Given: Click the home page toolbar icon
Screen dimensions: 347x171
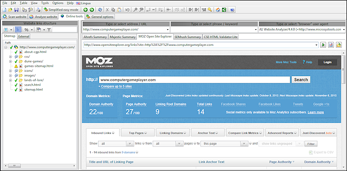Looking at the screenshot, I should (218, 10).
